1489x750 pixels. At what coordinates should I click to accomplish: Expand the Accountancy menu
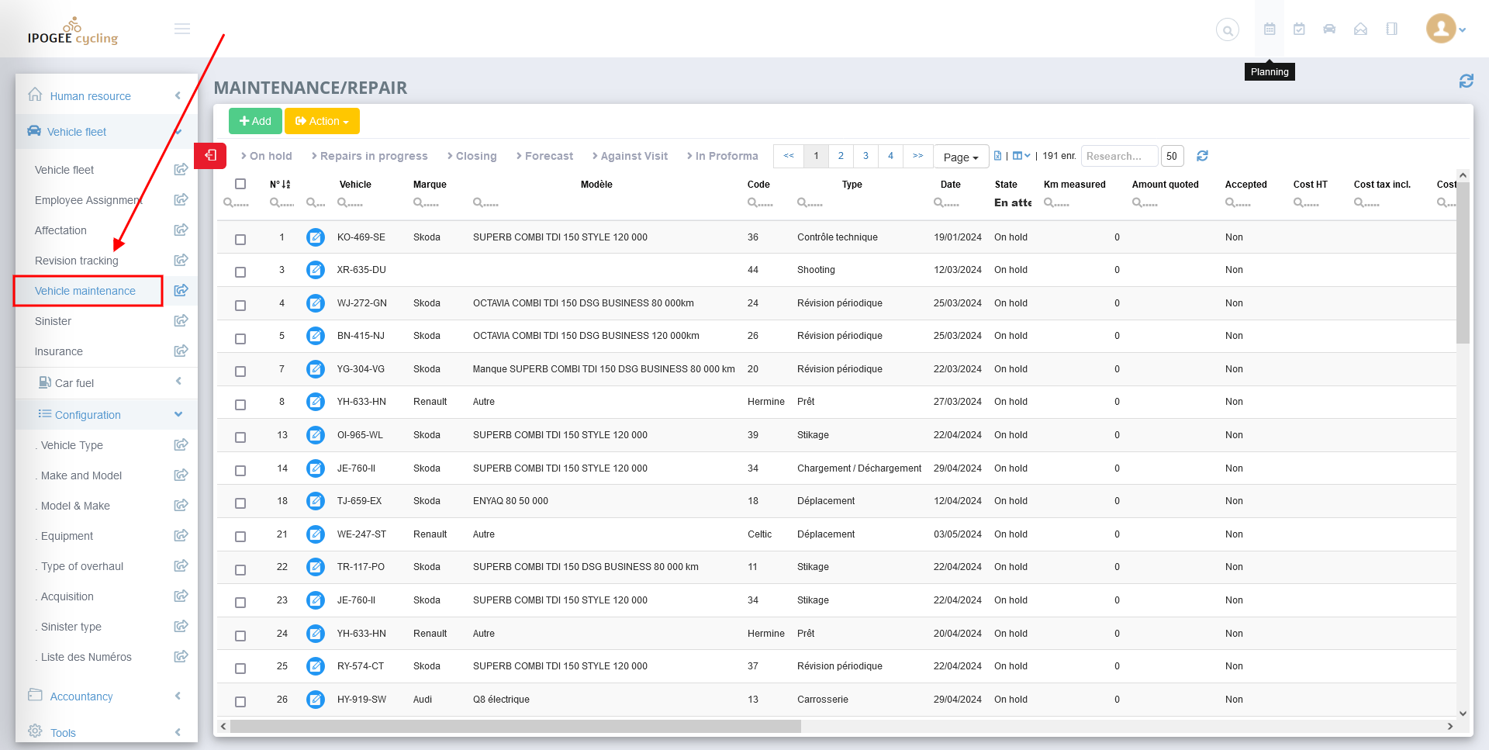pos(106,696)
